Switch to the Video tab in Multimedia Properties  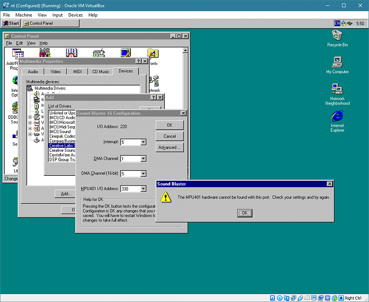[56, 72]
